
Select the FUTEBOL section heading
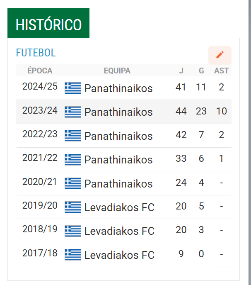pos(36,53)
